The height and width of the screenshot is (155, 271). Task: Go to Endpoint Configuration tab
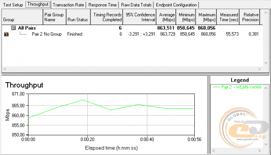(176, 5)
